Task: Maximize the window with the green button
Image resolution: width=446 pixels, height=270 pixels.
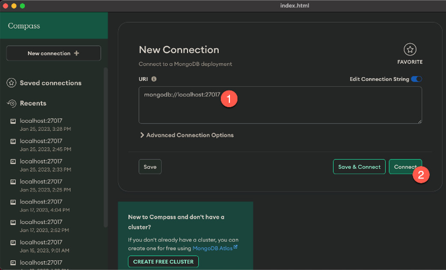Action: click(x=22, y=6)
